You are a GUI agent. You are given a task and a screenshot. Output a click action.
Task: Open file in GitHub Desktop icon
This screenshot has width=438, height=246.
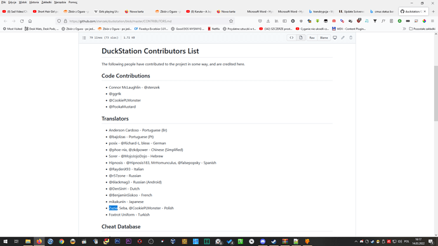(x=335, y=37)
